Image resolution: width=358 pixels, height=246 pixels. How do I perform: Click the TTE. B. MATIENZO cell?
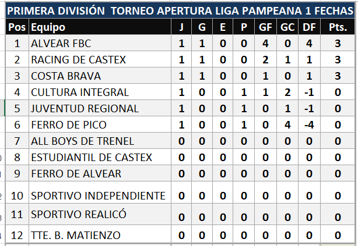coord(76,236)
